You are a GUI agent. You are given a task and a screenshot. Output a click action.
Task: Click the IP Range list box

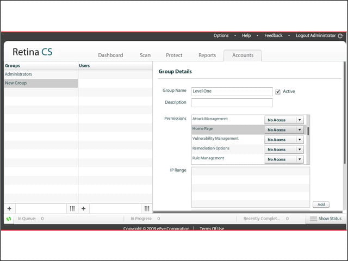[x=251, y=188]
